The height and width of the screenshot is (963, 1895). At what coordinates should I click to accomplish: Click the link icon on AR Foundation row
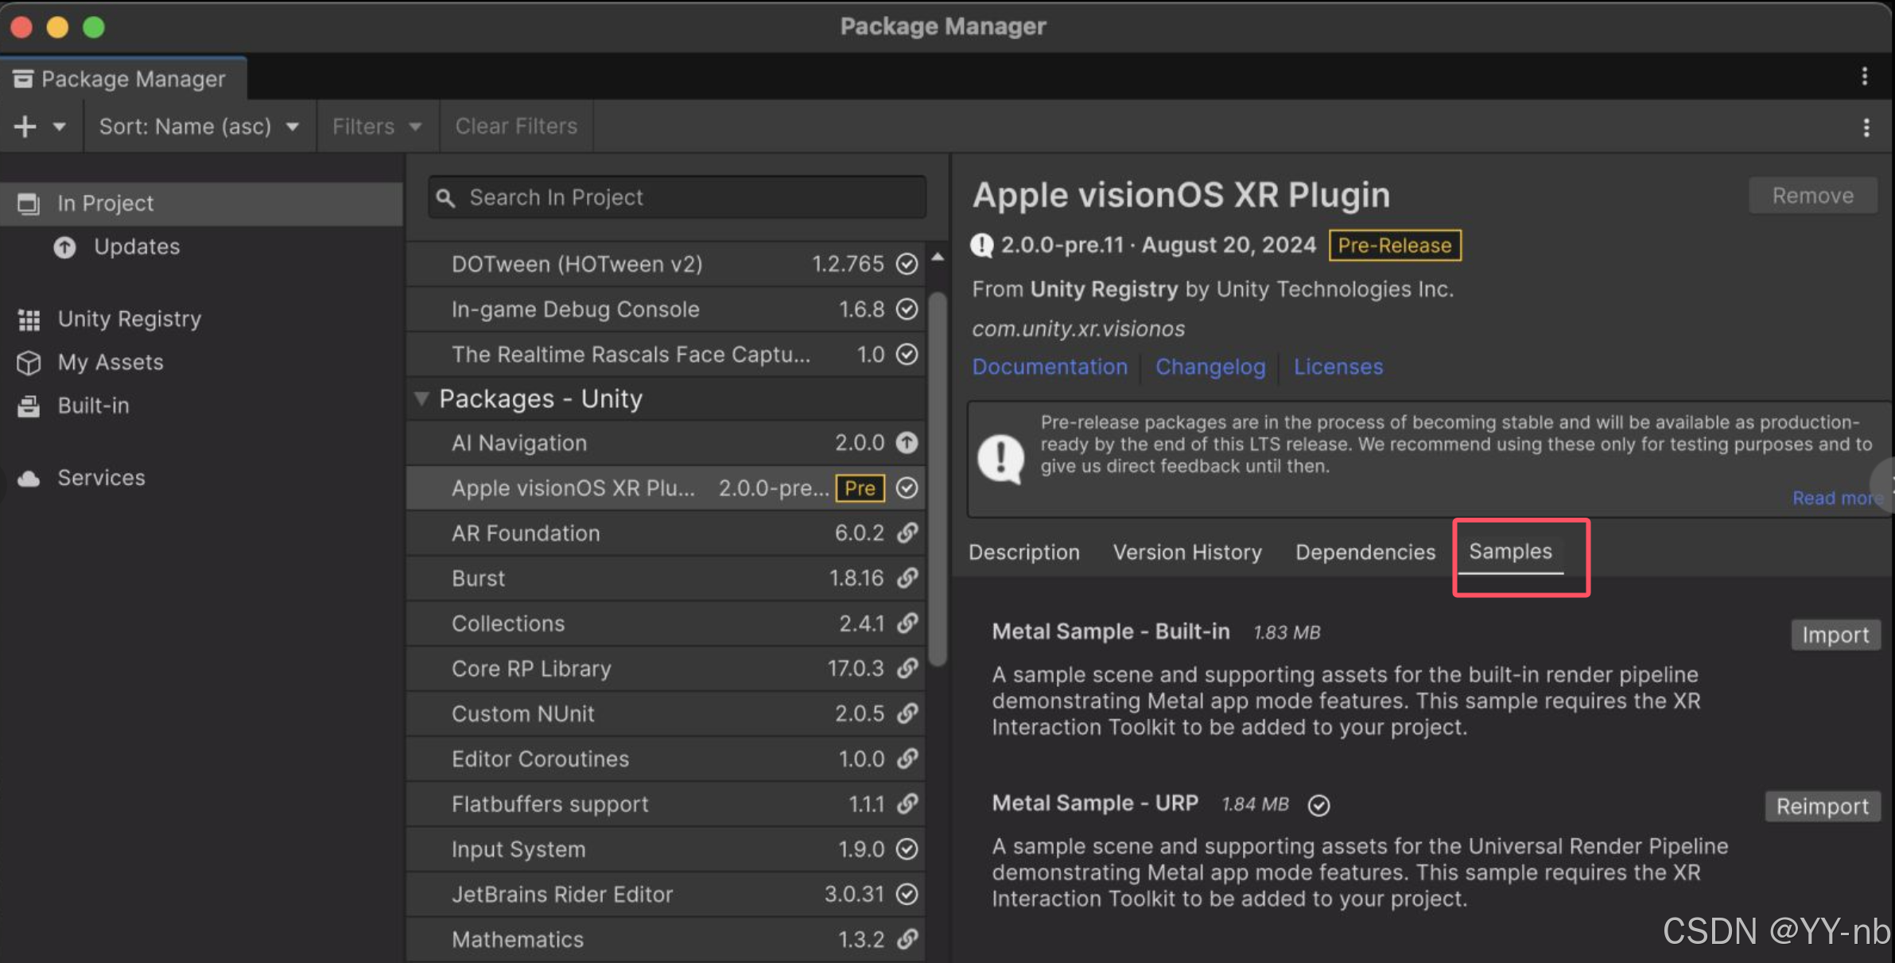coord(907,533)
